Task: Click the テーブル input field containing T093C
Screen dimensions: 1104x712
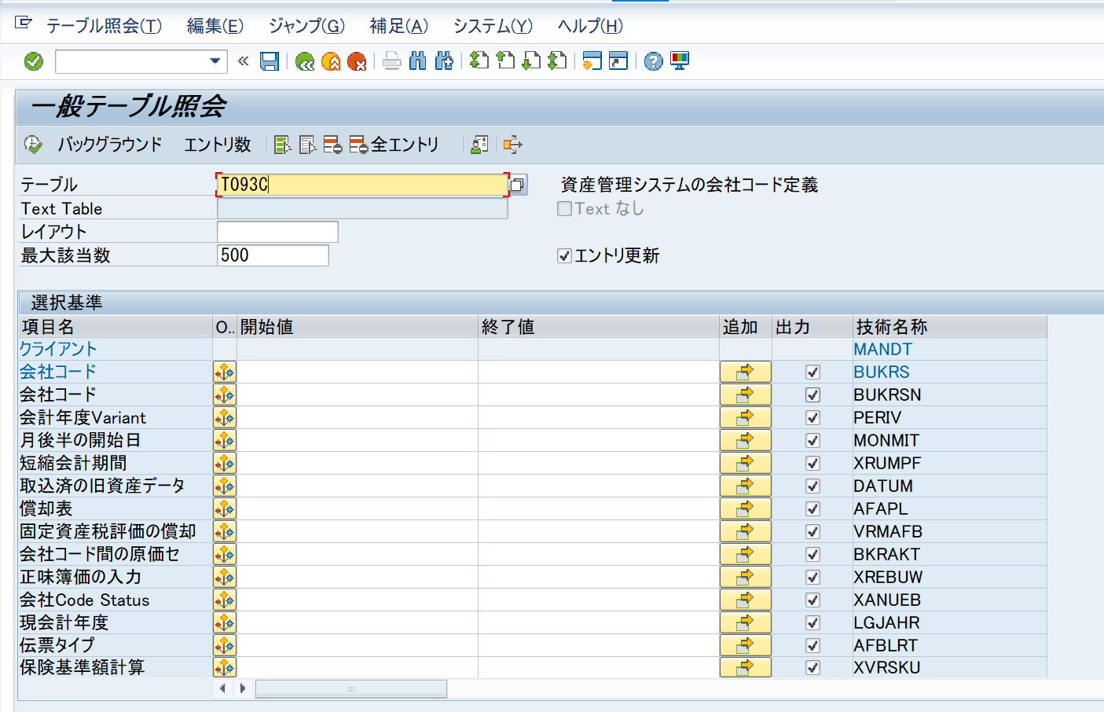Action: point(362,185)
